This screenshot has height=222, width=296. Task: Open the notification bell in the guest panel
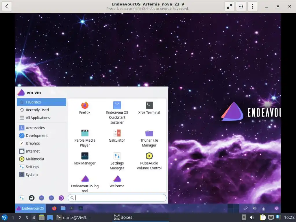pyautogui.click(x=264, y=208)
